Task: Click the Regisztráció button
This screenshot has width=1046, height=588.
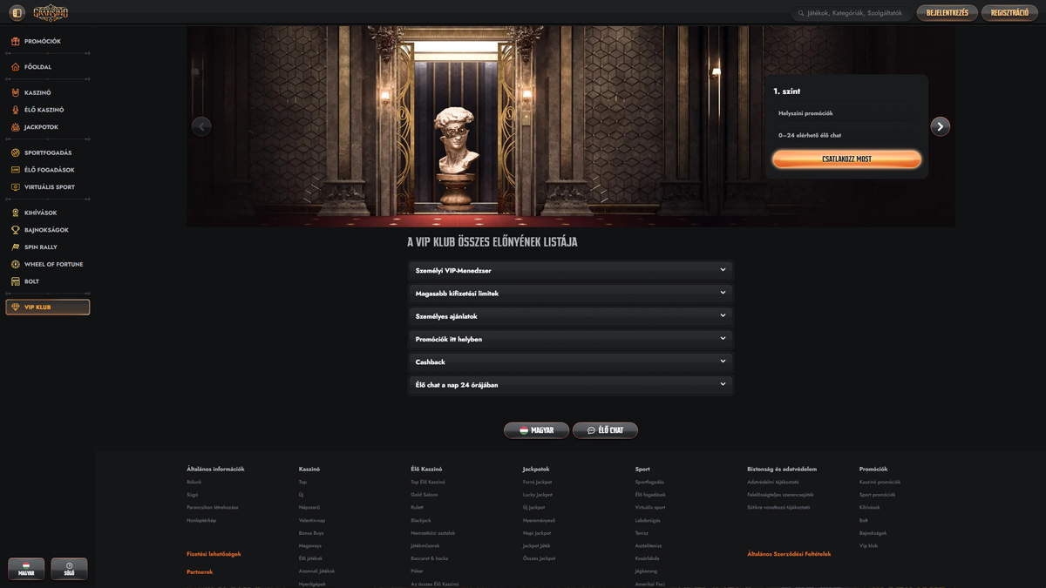Action: (1009, 13)
